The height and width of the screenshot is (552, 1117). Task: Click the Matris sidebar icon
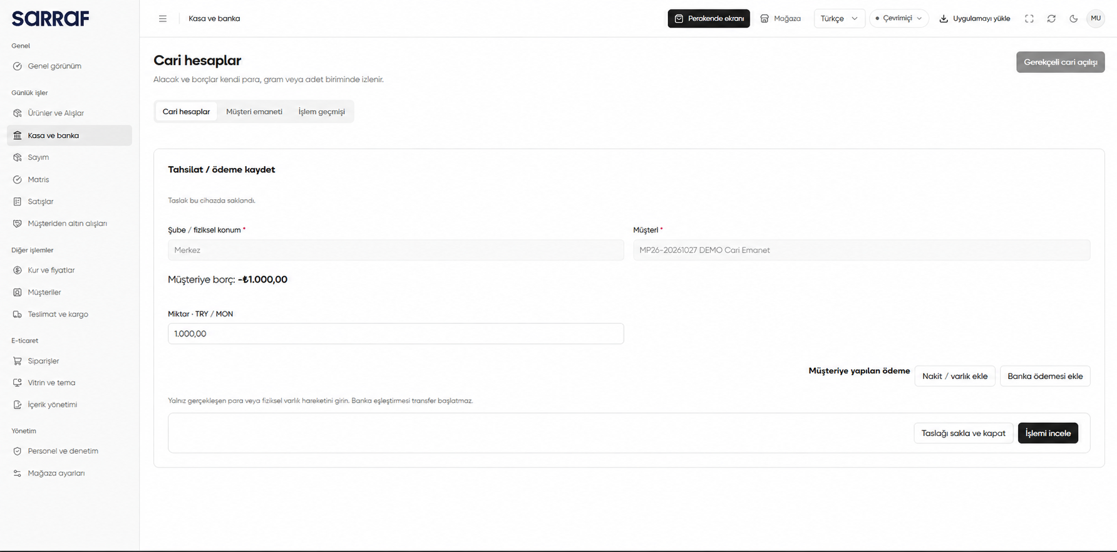(18, 180)
